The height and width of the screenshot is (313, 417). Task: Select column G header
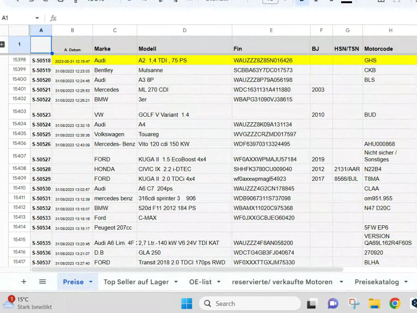[348, 30]
